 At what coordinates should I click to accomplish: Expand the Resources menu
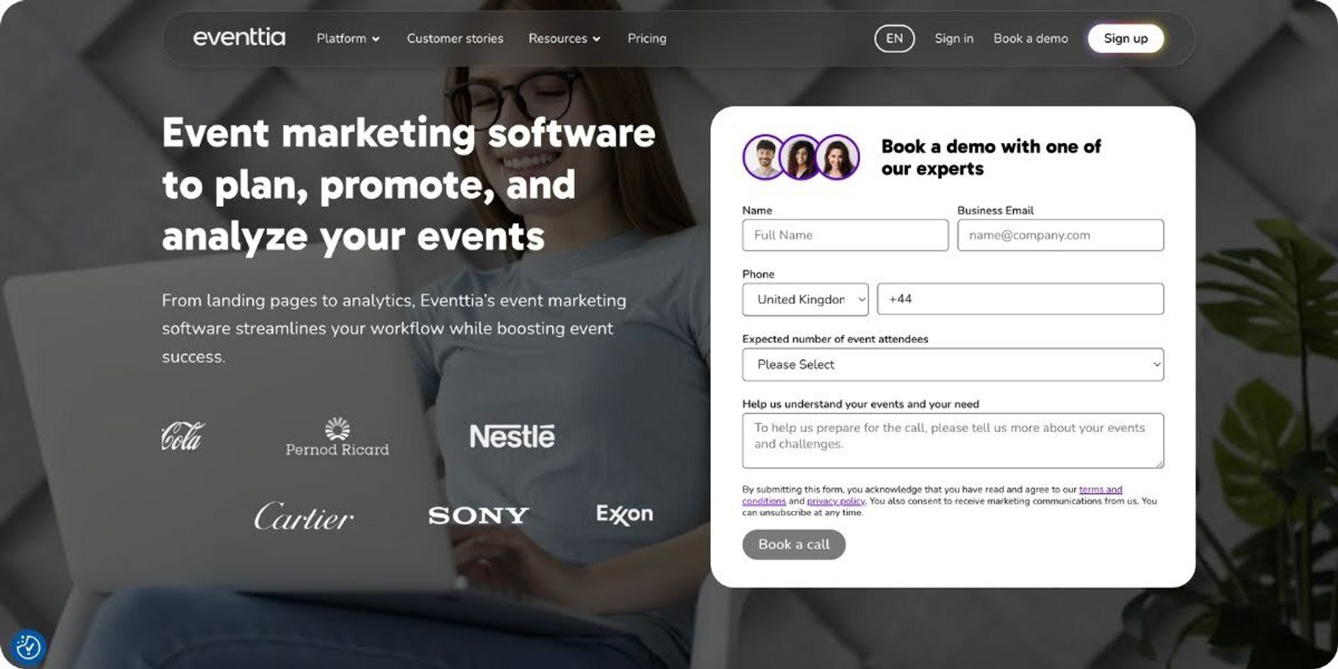pyautogui.click(x=564, y=38)
